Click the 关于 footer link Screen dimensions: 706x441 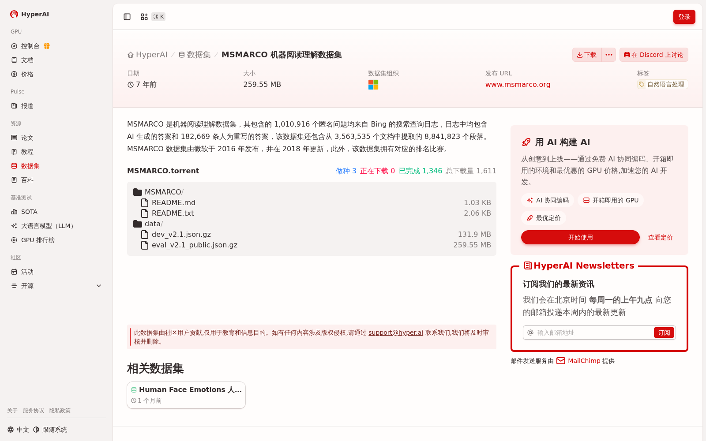coord(12,411)
